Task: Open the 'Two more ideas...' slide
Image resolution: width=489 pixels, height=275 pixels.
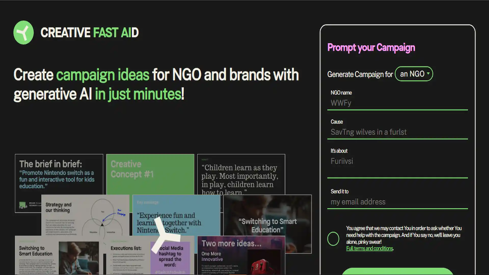Action: [x=241, y=255]
